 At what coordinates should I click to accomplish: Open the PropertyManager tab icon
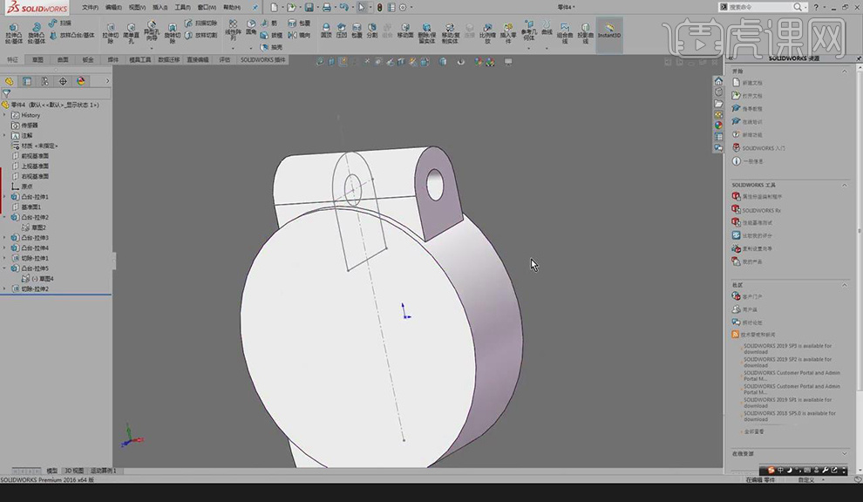click(27, 81)
